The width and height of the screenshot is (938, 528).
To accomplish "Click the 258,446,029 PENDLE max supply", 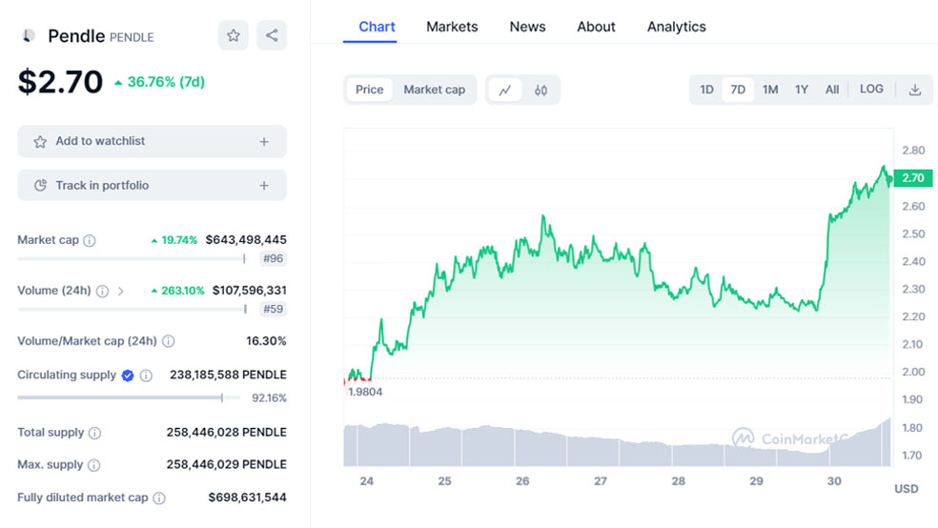I will click(226, 464).
